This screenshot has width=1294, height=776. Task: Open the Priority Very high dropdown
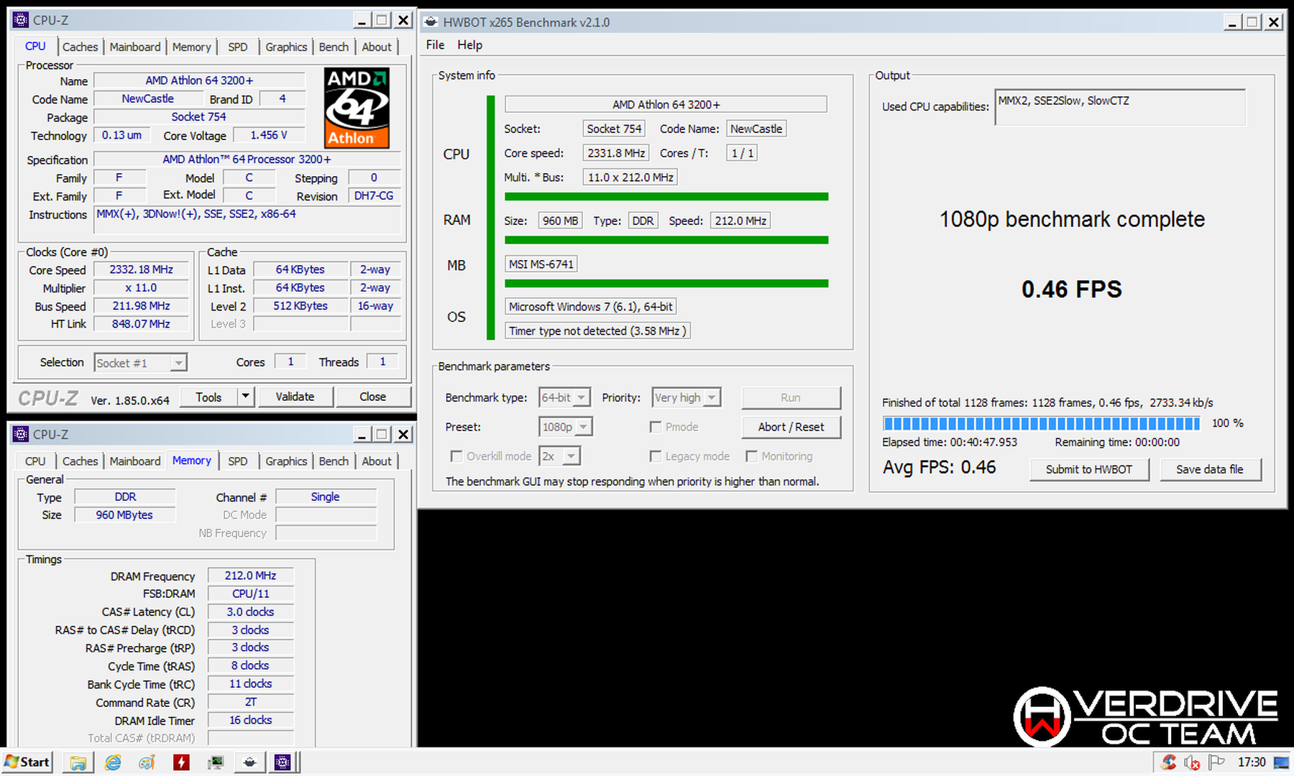[x=687, y=397]
